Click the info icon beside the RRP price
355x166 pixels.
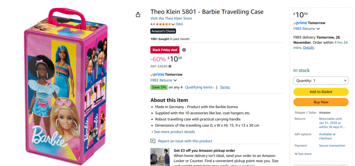point(170,66)
